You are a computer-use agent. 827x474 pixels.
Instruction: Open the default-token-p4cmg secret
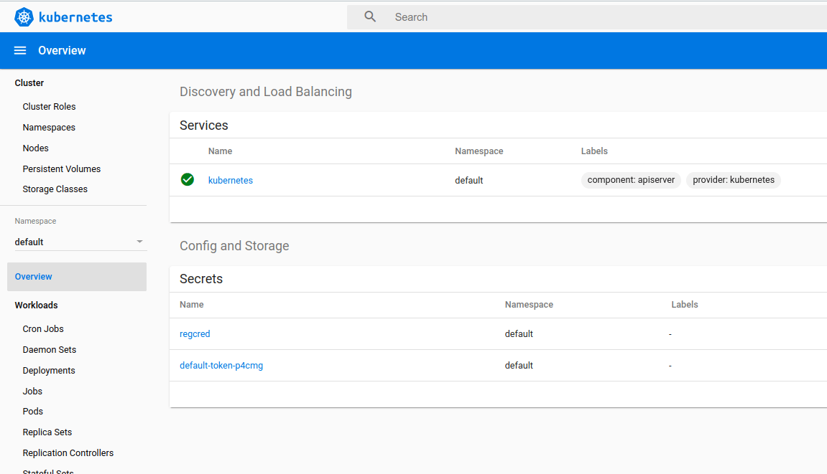221,365
